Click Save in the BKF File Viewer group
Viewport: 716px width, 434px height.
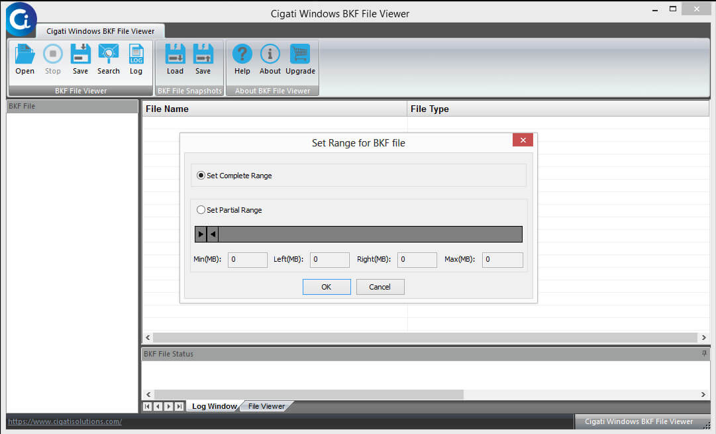pyautogui.click(x=80, y=54)
